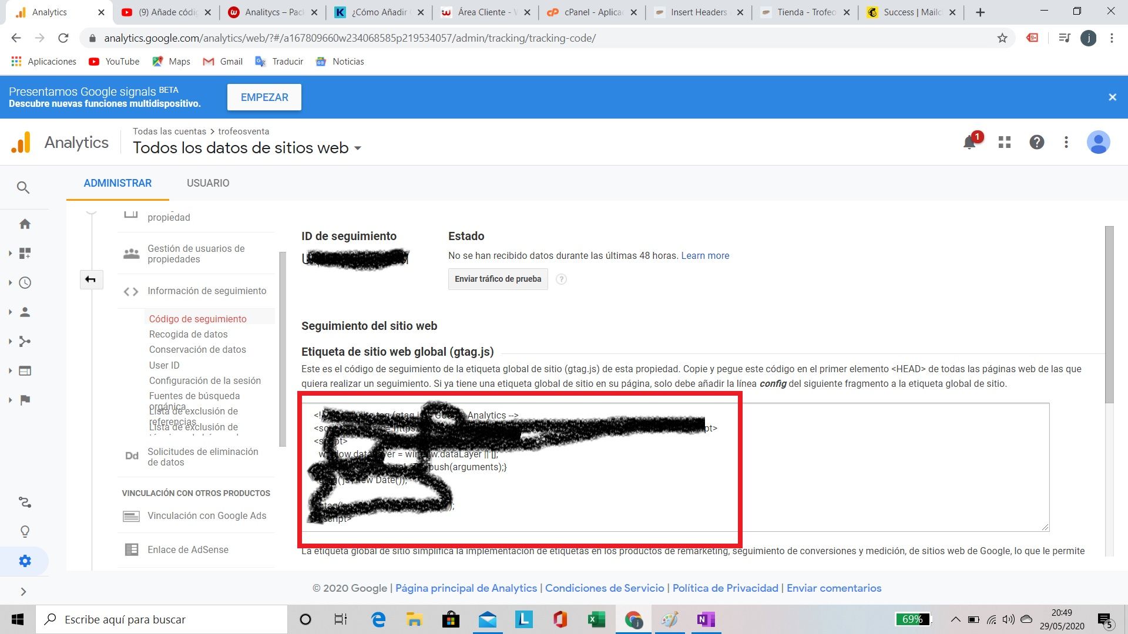Screen dimensions: 1128x634
Task: Open Attribution icon in lower sidebar
Action: 25,503
